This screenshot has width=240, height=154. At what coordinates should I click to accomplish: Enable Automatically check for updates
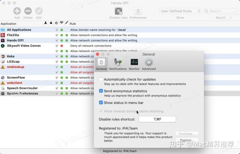coord(101,79)
